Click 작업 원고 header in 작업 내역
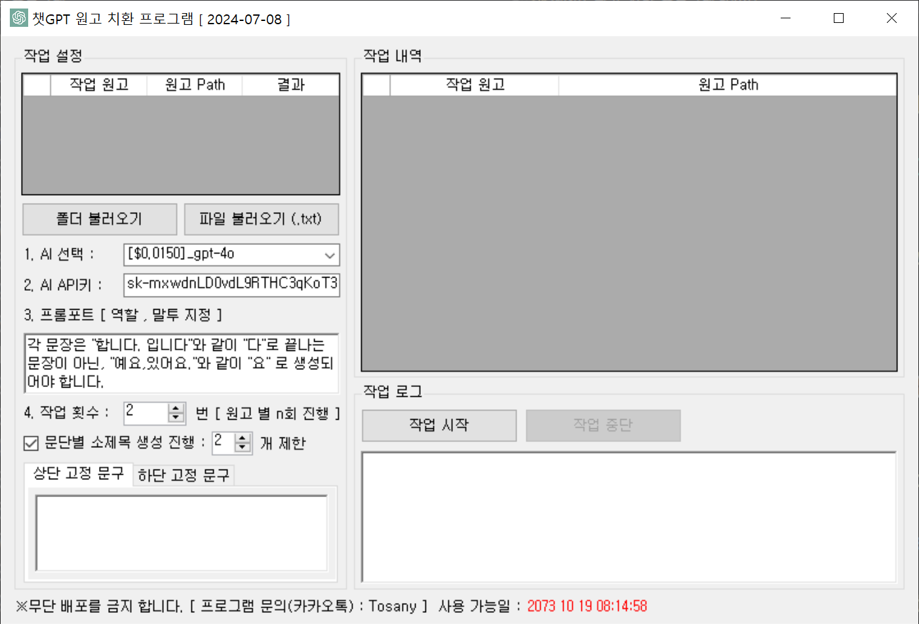This screenshot has width=919, height=624. point(475,85)
